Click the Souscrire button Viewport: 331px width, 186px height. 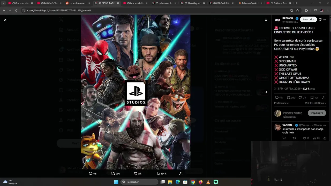pos(308,19)
